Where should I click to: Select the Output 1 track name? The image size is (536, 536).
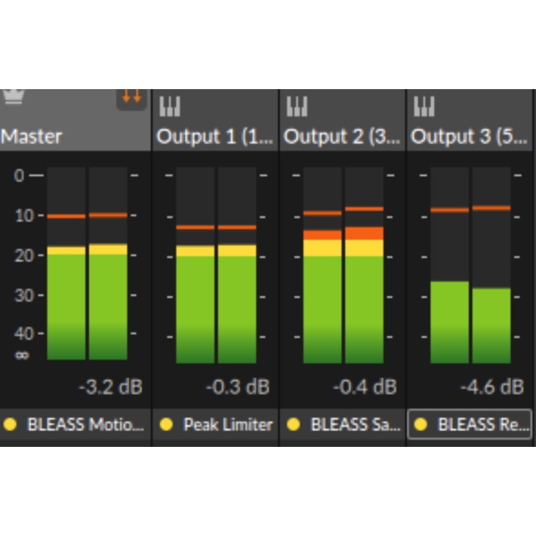tap(214, 137)
